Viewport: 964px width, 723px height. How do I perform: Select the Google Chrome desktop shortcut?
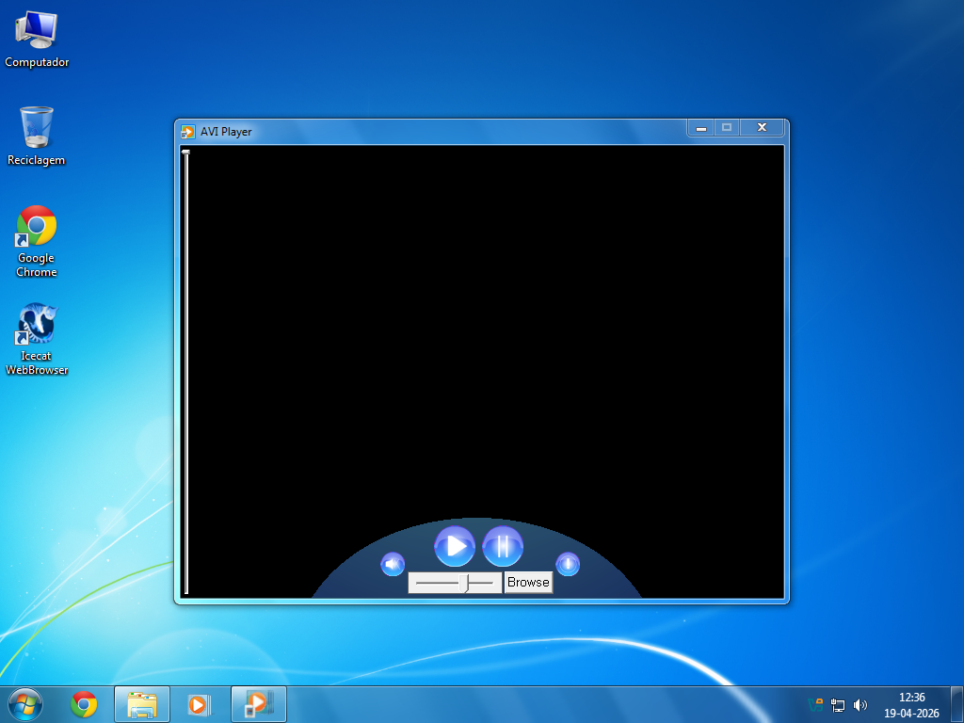tap(37, 241)
